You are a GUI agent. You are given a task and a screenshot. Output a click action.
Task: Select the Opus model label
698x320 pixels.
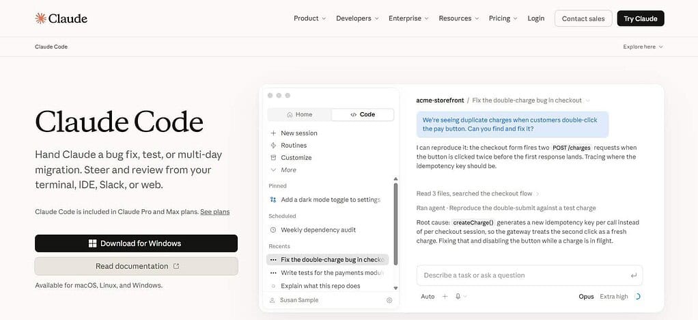point(586,296)
